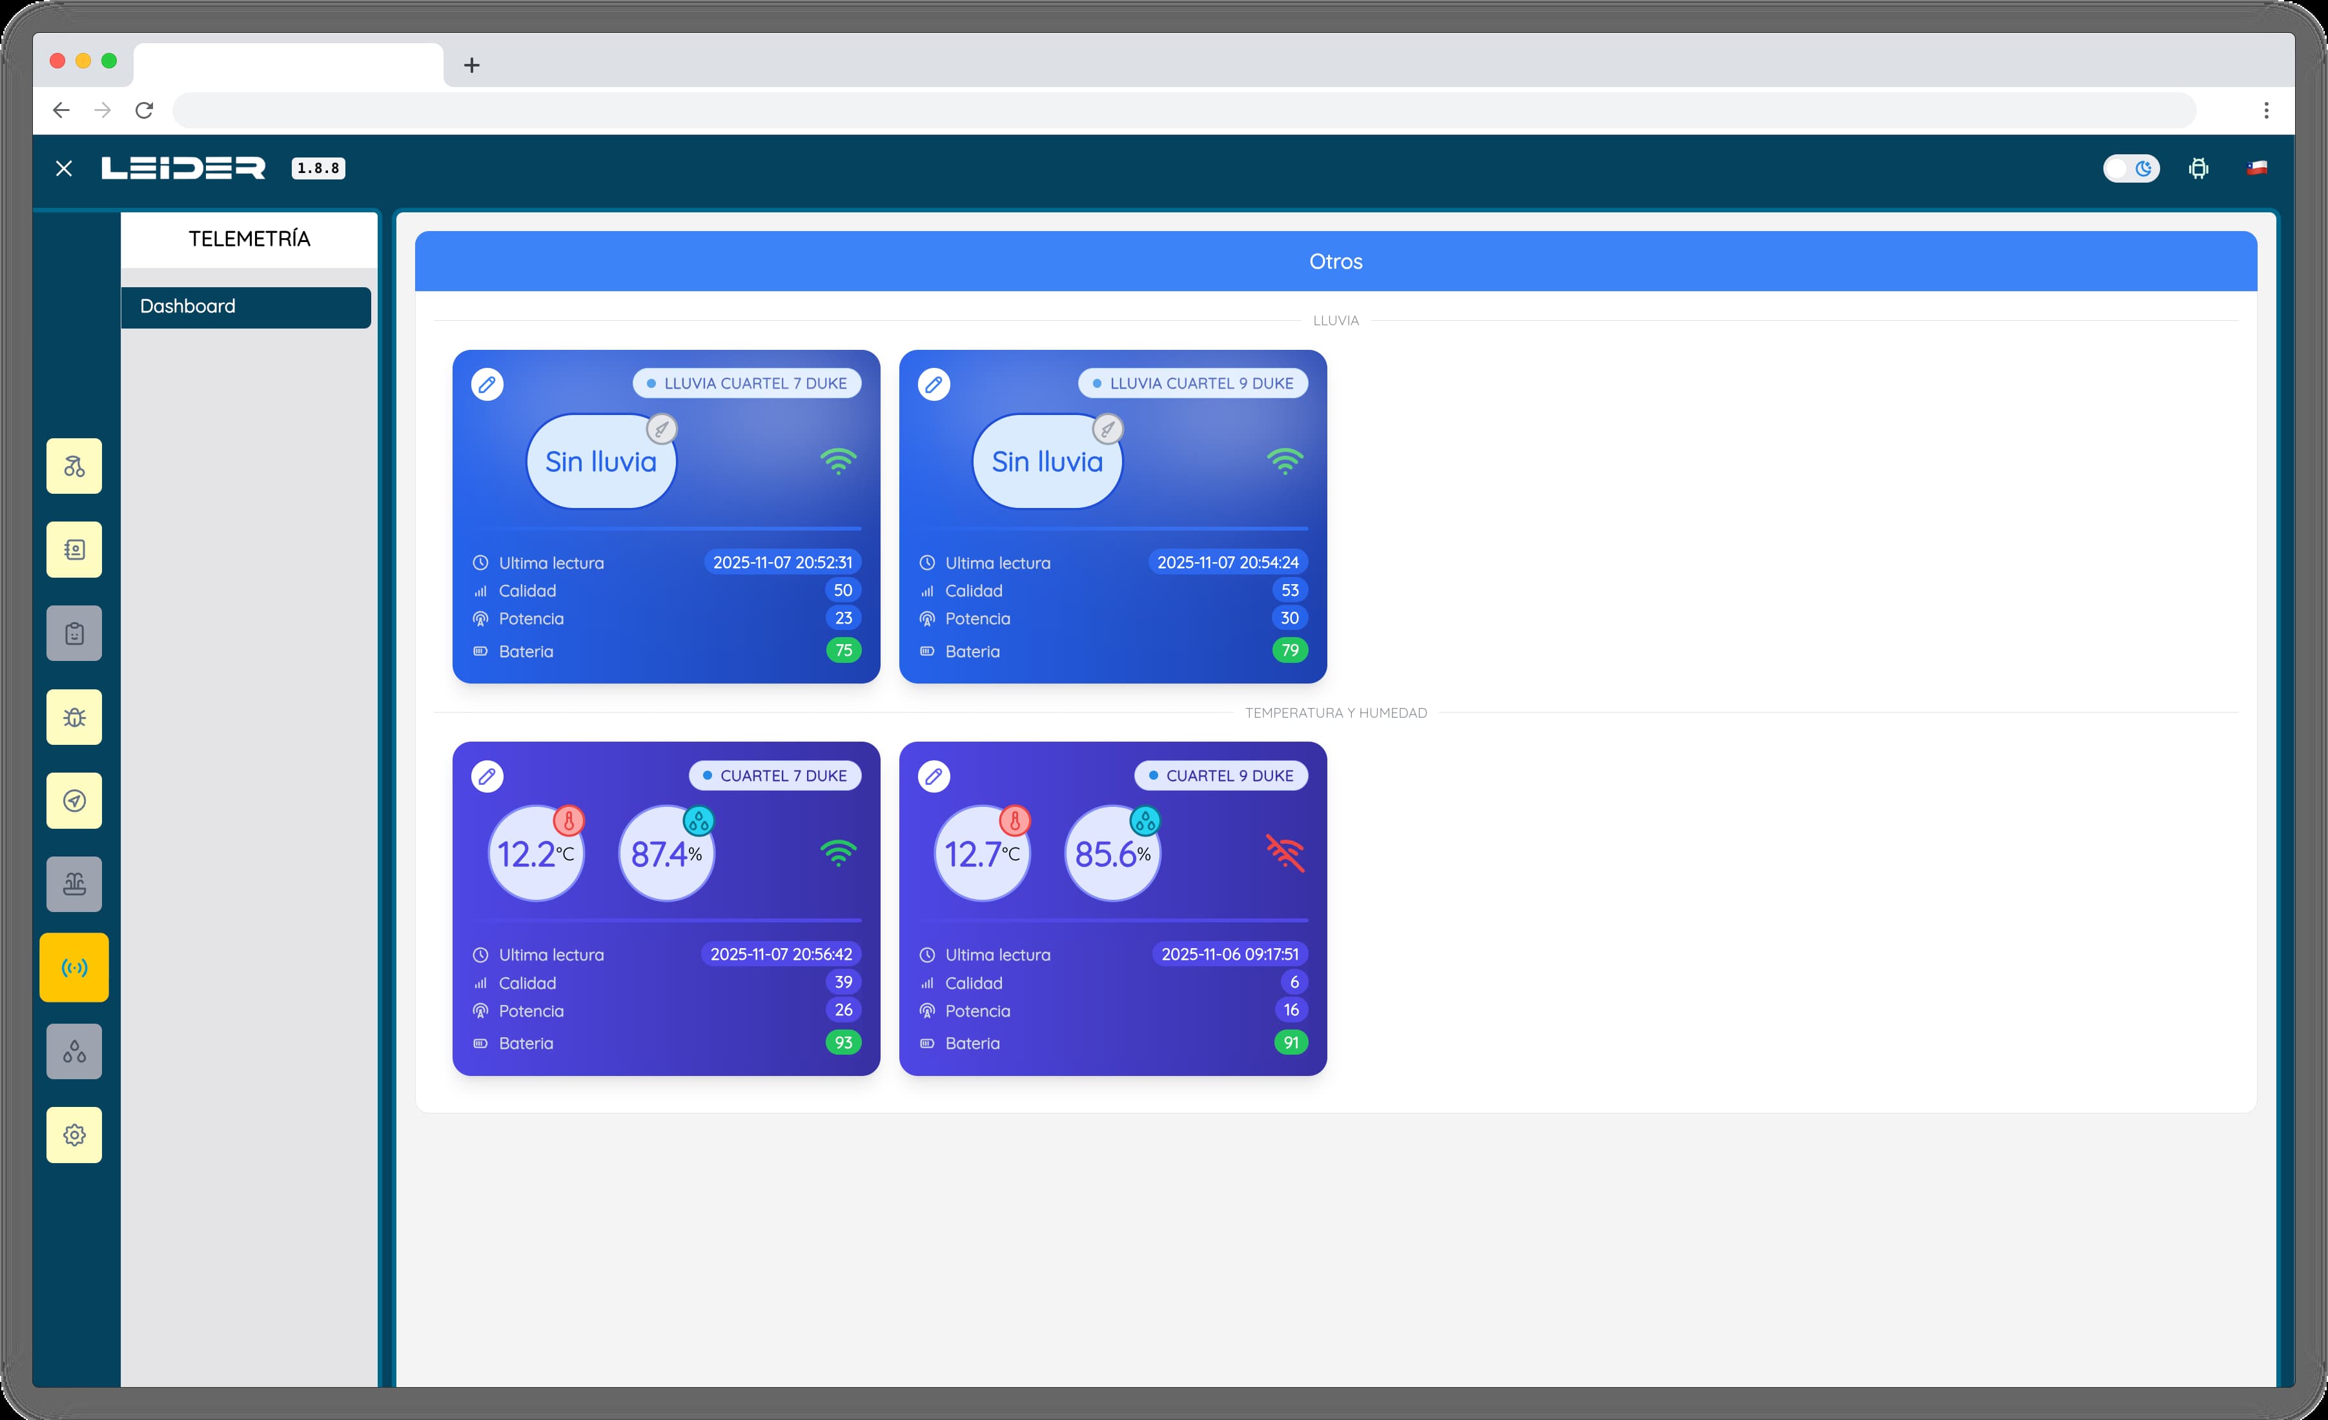Open the contacts notebook sidebar icon
The image size is (2328, 1420).
pos(75,550)
